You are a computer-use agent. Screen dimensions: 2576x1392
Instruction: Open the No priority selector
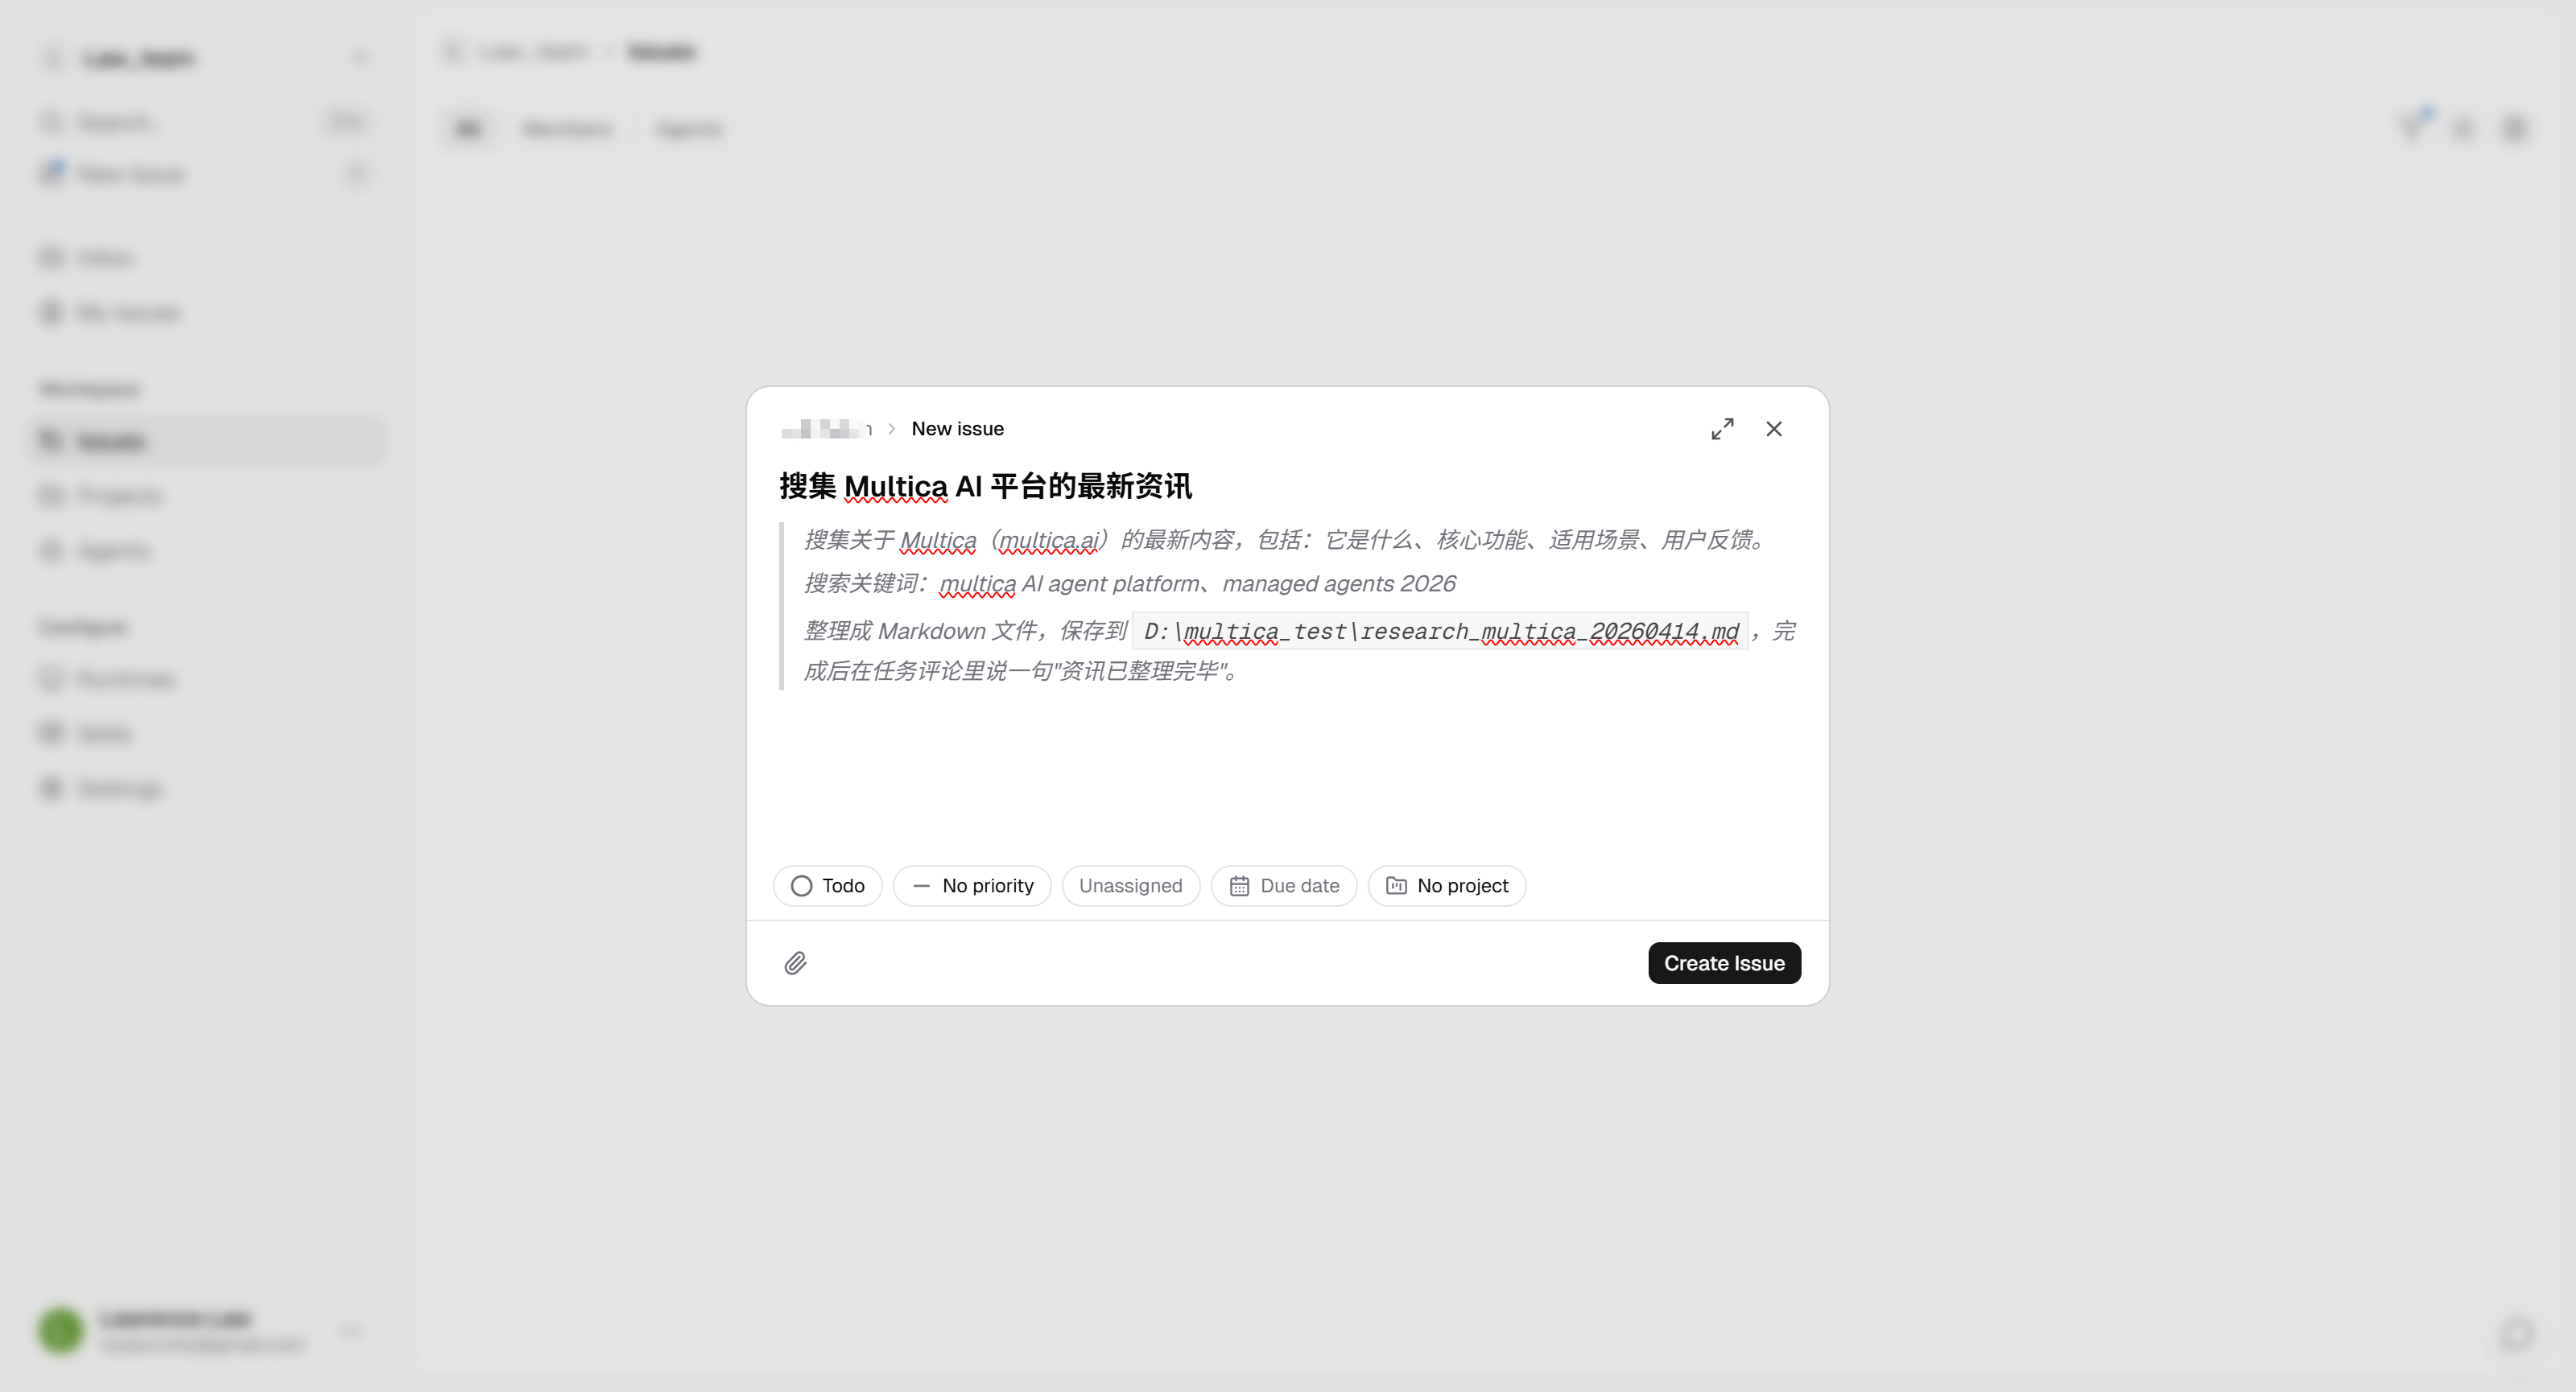tap(972, 885)
